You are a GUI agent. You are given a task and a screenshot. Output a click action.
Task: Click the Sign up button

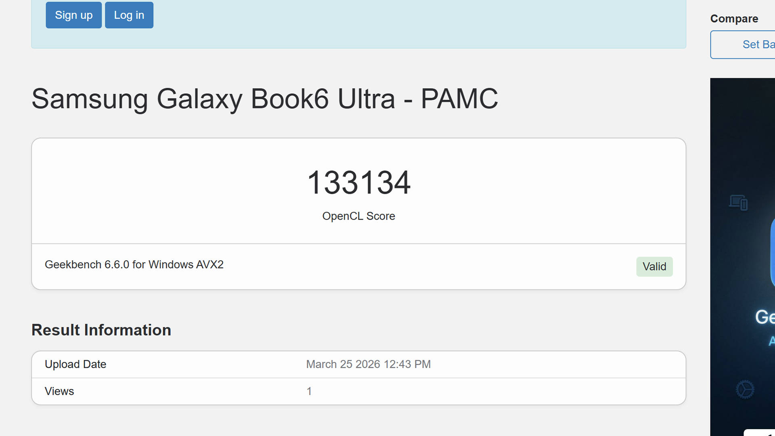73,15
